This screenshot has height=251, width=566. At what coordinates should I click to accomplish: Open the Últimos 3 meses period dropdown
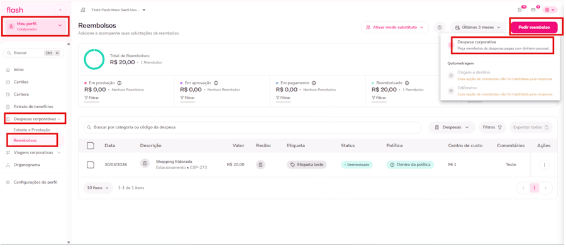(477, 28)
